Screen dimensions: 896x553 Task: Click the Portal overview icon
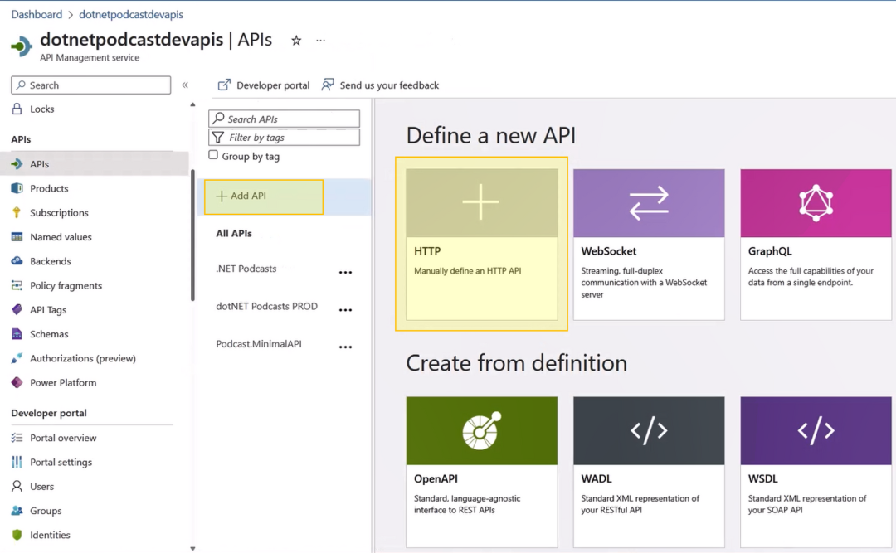click(x=17, y=438)
